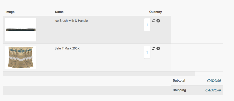Click the Name column header
The height and width of the screenshot is (101, 234).
[x=59, y=12]
